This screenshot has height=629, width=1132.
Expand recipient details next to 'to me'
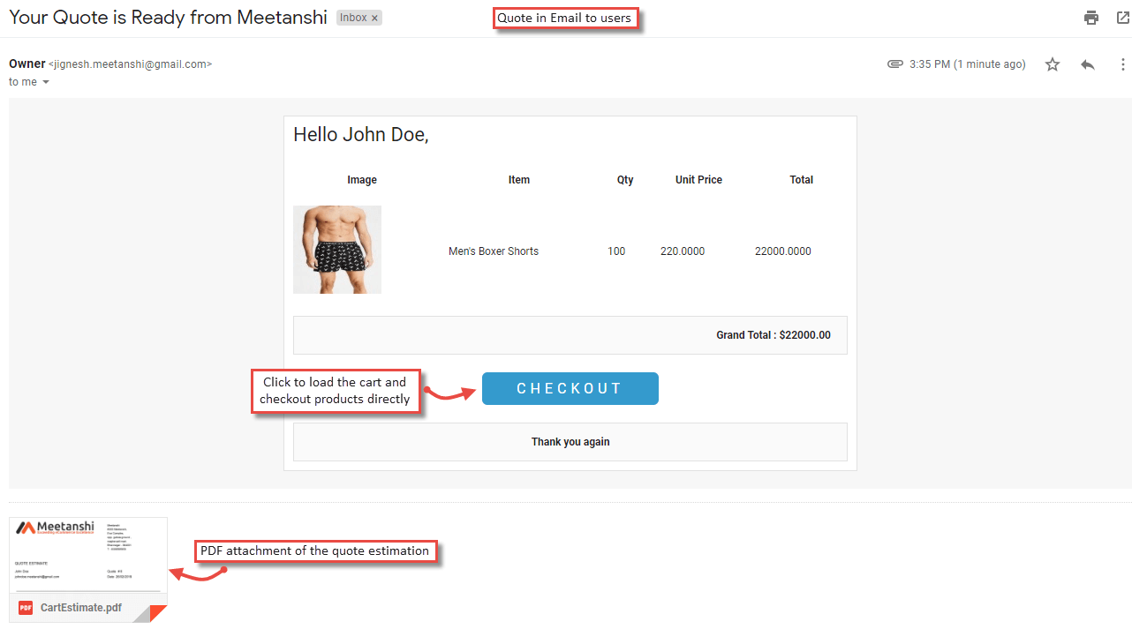coord(46,82)
